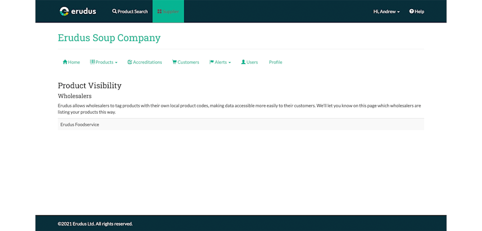Expand the Products dropdown caret
The width and height of the screenshot is (482, 231).
[x=116, y=63]
